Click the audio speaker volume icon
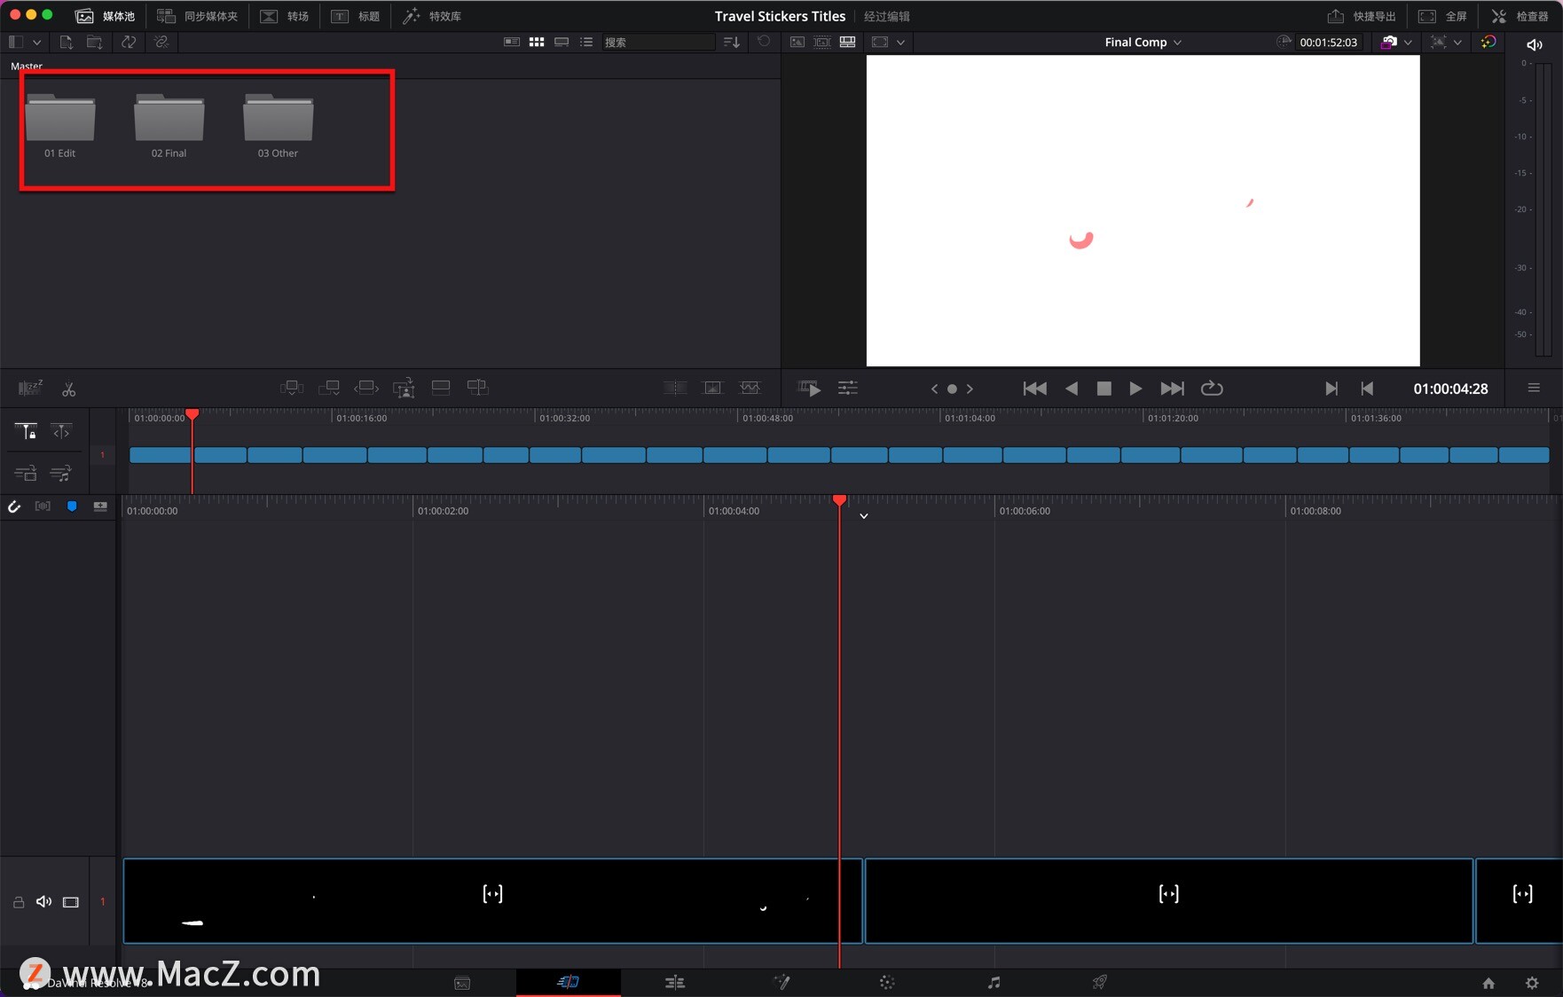 click(1534, 44)
